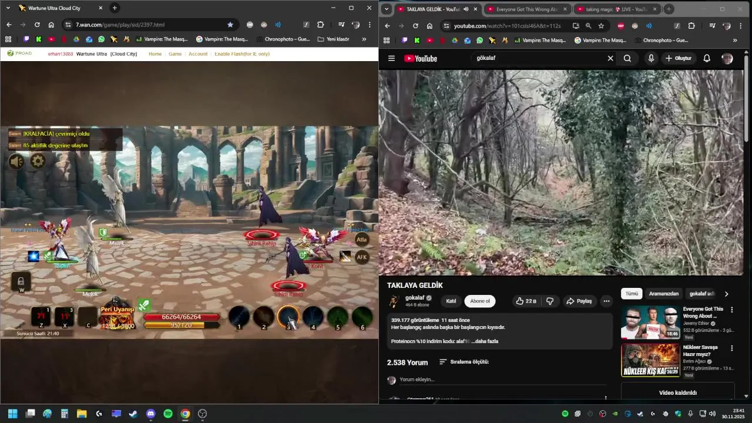Toggle AFK auto-battle mode
This screenshot has width=752, height=423.
point(361,257)
